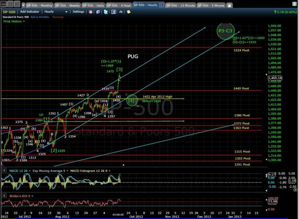Click the camera snapshot icon
299x219 pixels.
click(x=121, y=12)
